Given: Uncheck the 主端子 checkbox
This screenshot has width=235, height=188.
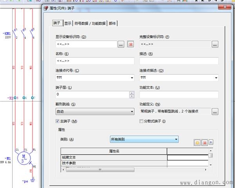Looking at the screenshot, I should [x=58, y=121].
